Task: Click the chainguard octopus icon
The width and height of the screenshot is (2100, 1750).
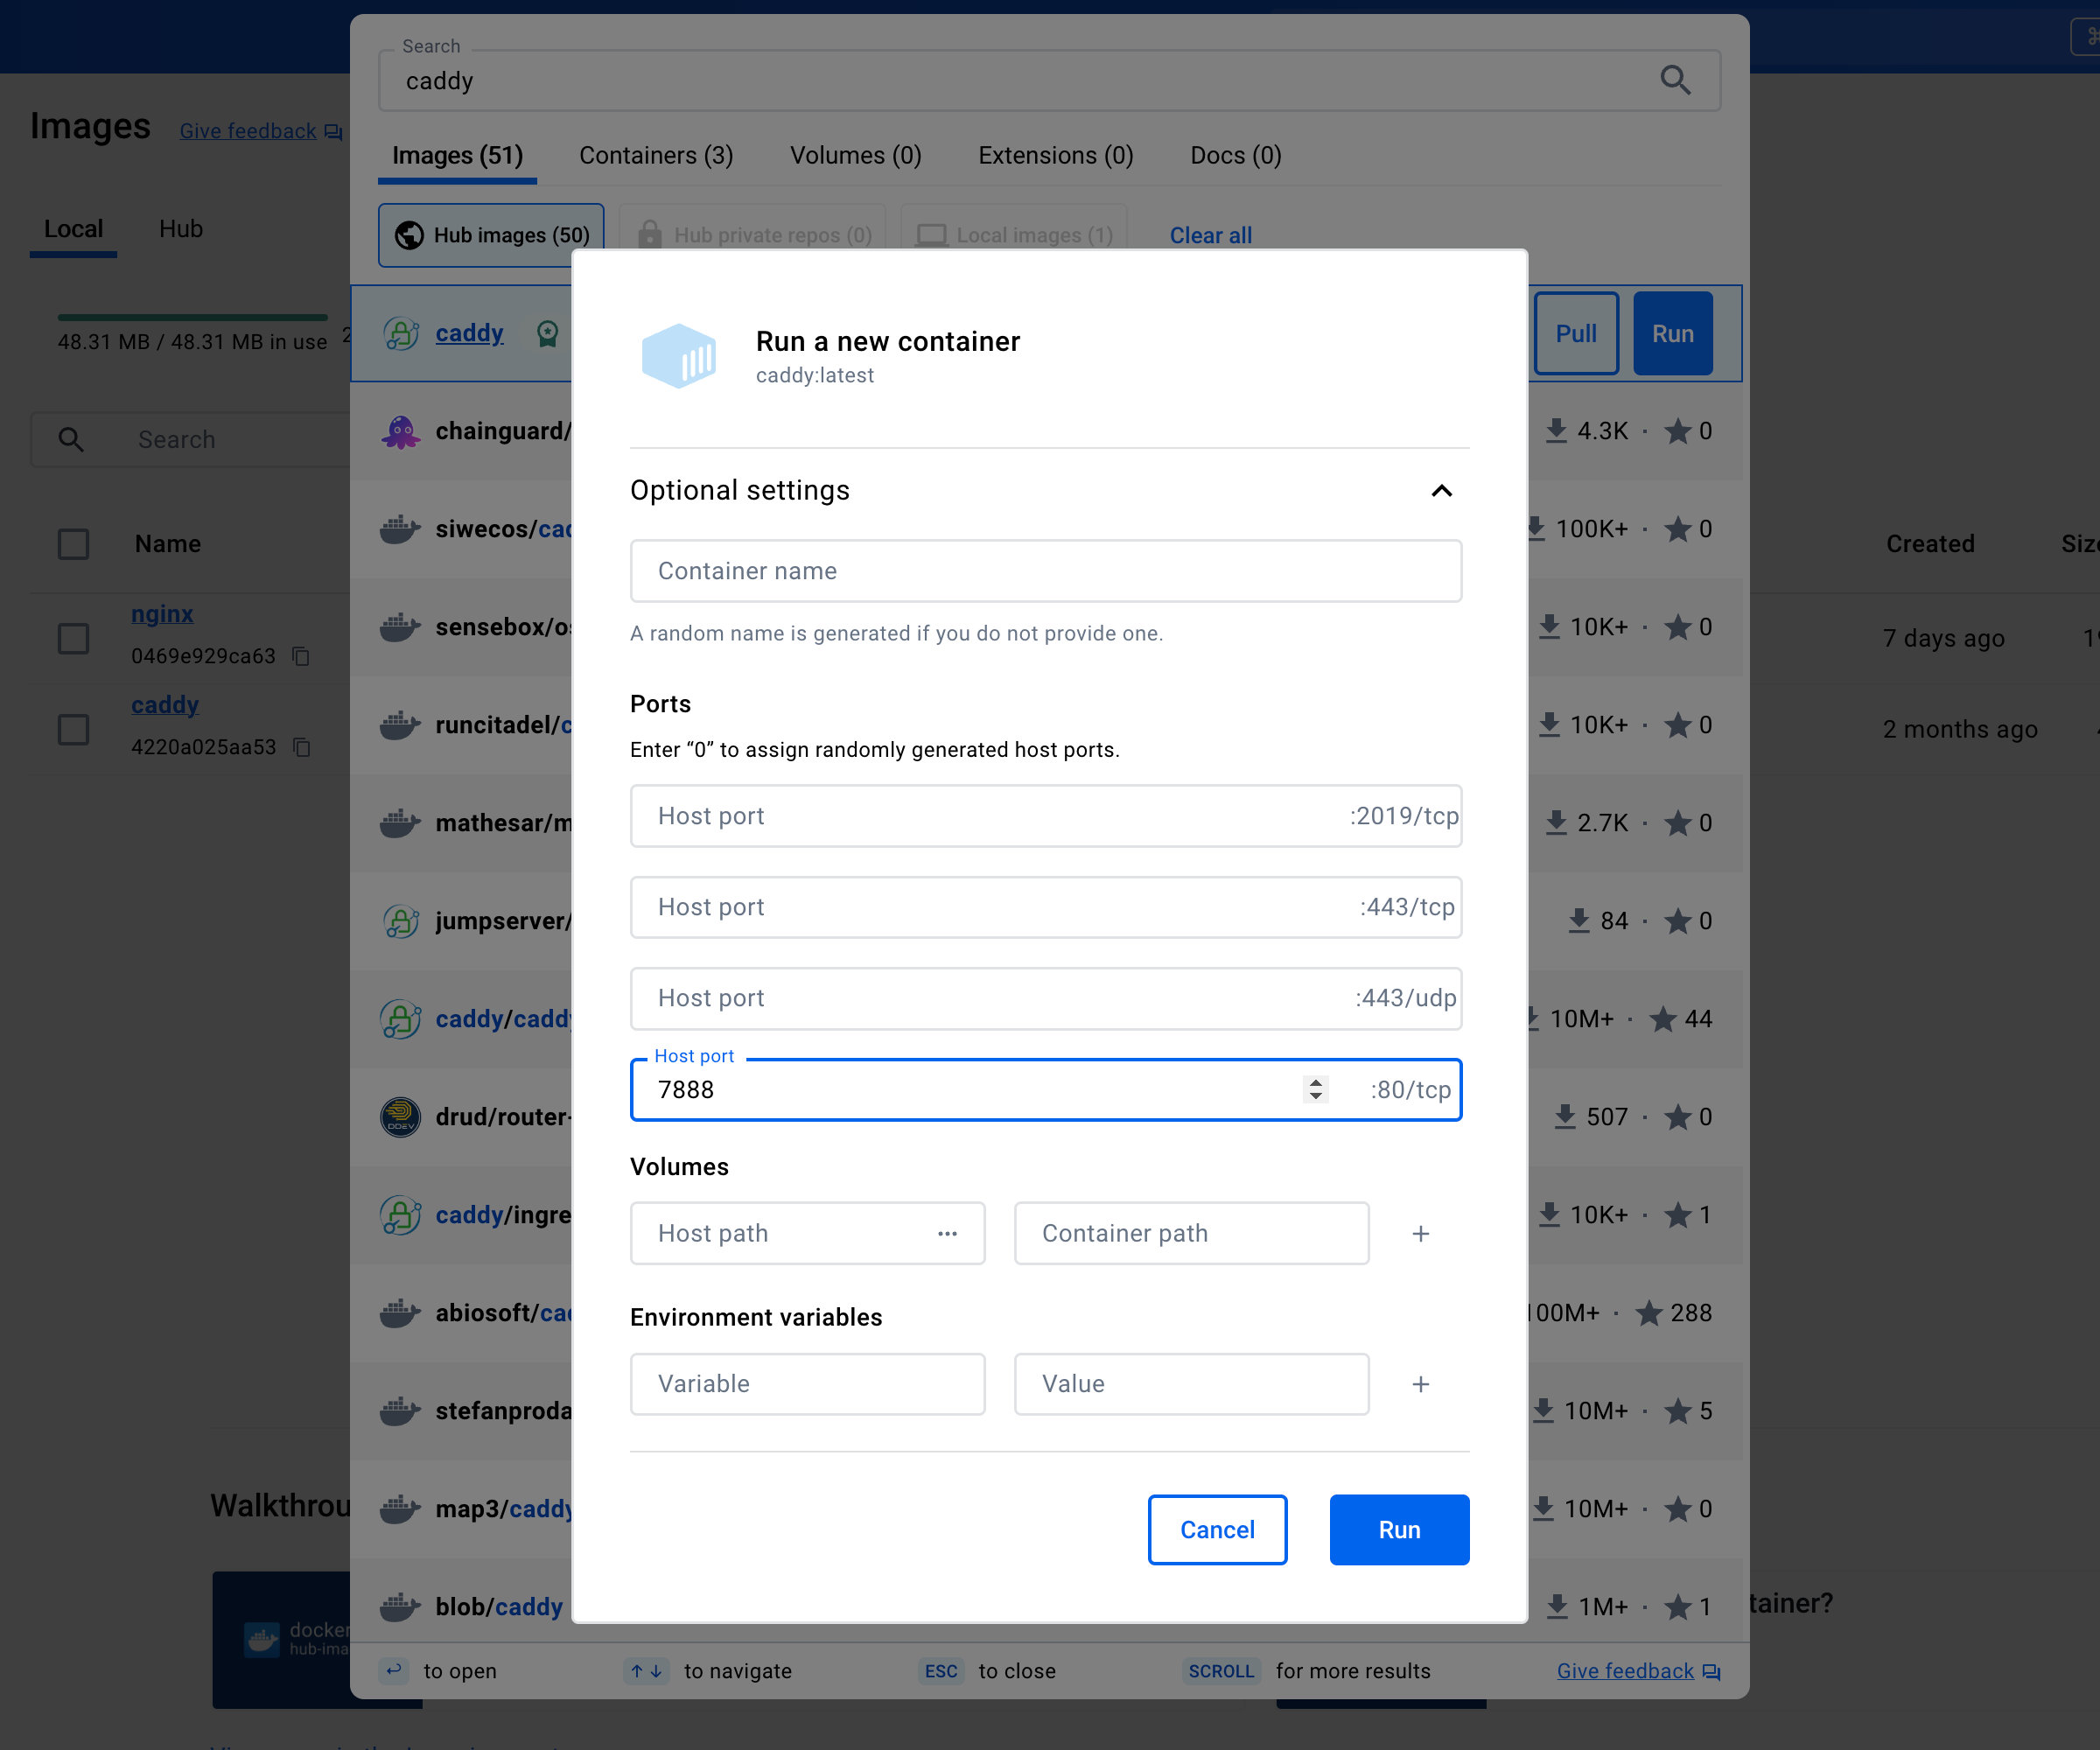Action: pos(401,431)
